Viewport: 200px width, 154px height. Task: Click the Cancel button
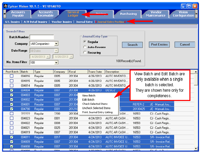[x=185, y=44]
